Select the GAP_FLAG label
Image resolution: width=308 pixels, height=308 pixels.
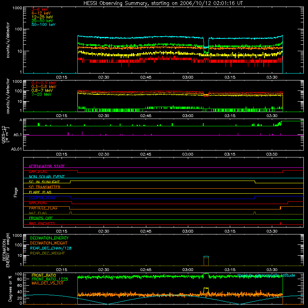click(38, 171)
